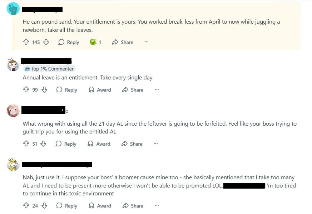Upvote the '21 day AL' comment
The width and height of the screenshot is (312, 214).
[26, 144]
